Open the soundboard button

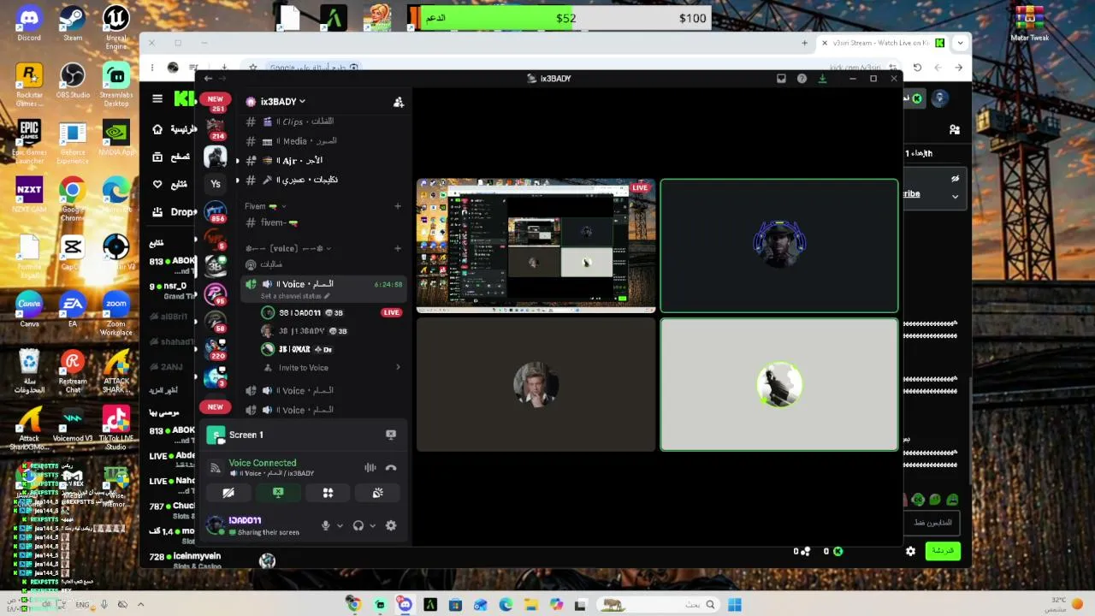[377, 493]
